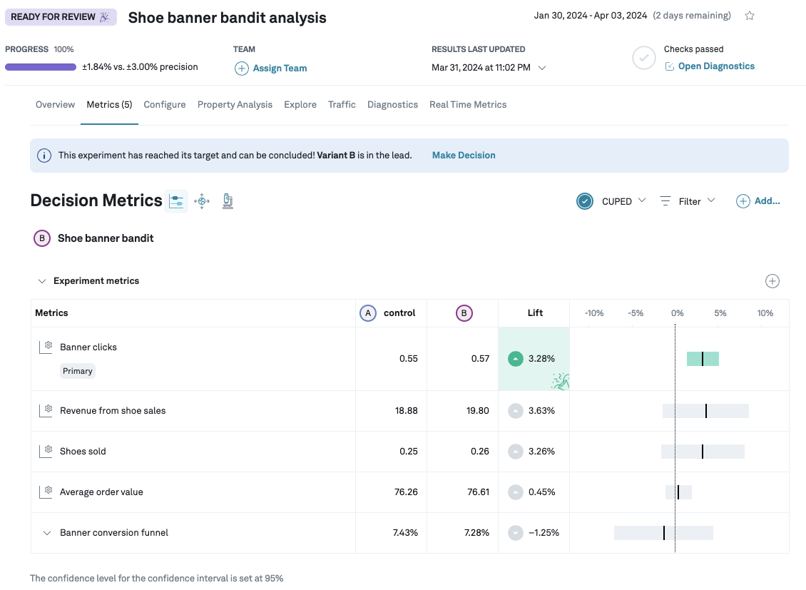Click the crosshair view icon beside Decision Metrics

click(202, 201)
